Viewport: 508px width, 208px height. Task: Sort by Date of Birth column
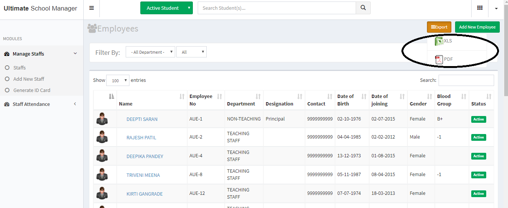coord(352,100)
